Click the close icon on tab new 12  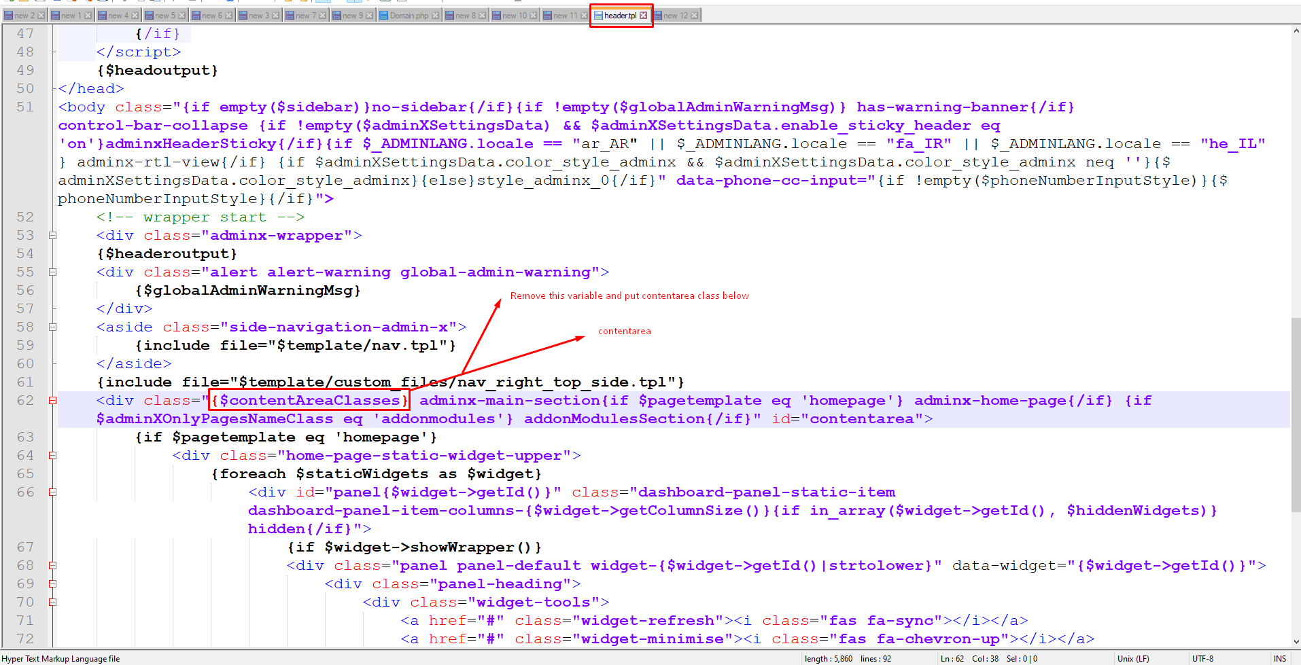pos(694,16)
